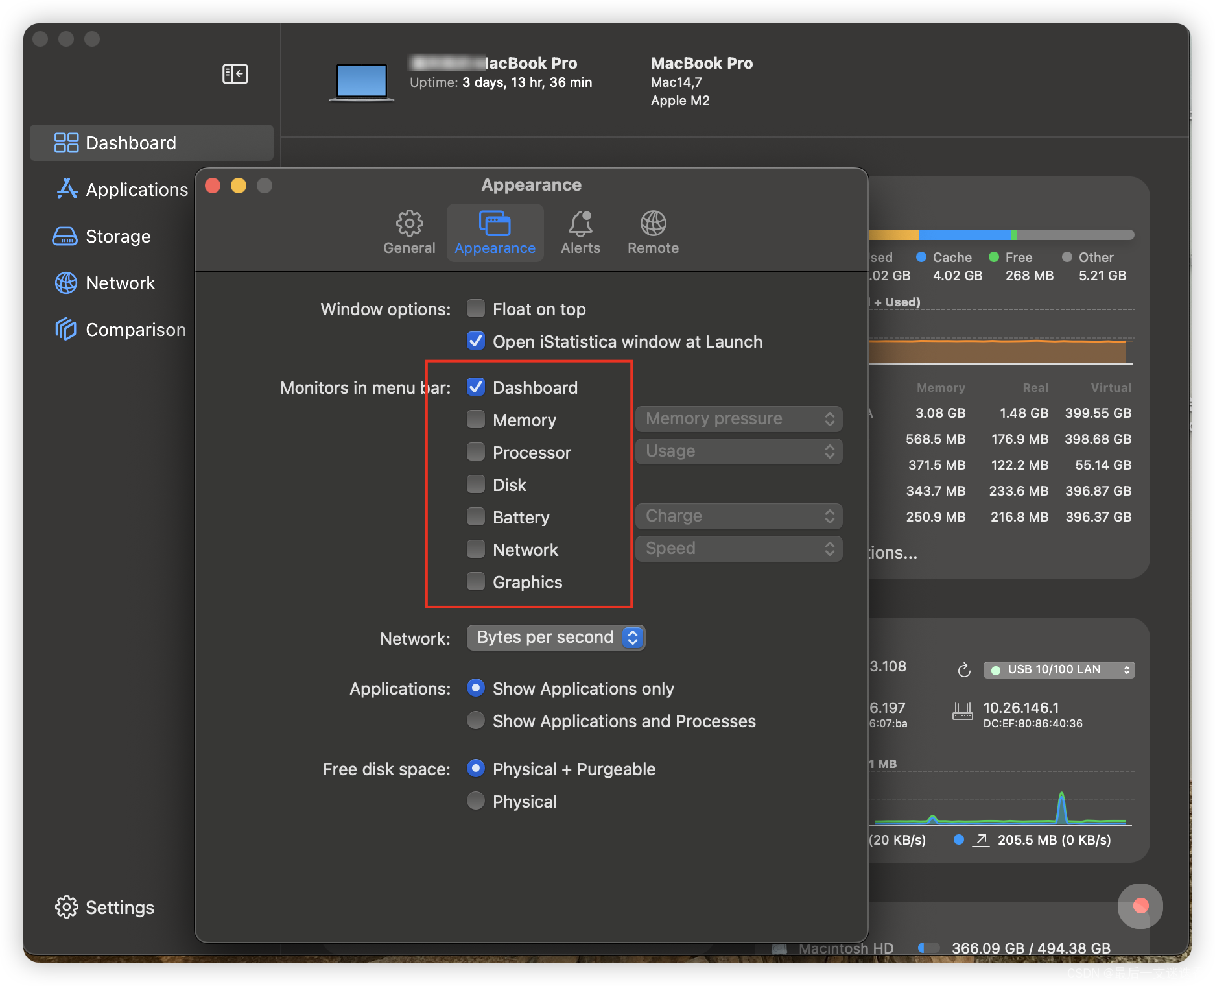Select Network in the main sidebar
1215x986 pixels.
tap(105, 283)
